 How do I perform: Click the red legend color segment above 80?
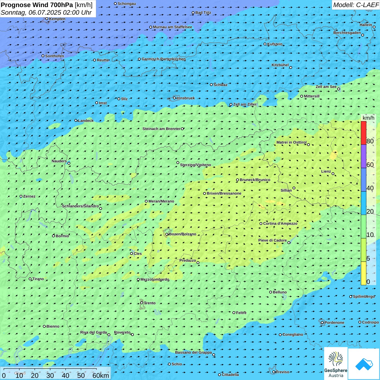(x=363, y=133)
